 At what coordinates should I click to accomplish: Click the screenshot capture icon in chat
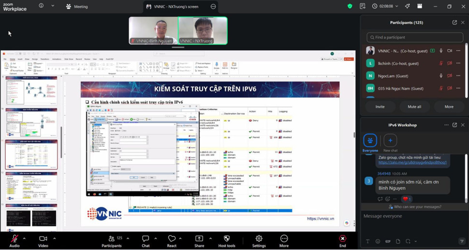coord(408,241)
